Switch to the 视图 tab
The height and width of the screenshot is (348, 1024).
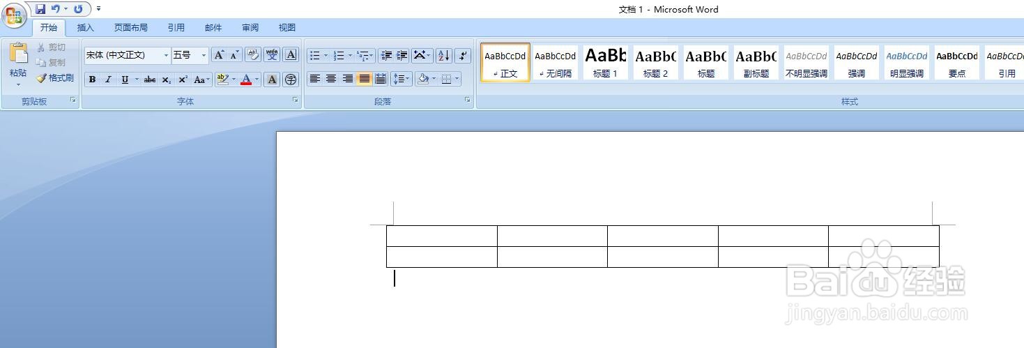(x=287, y=28)
